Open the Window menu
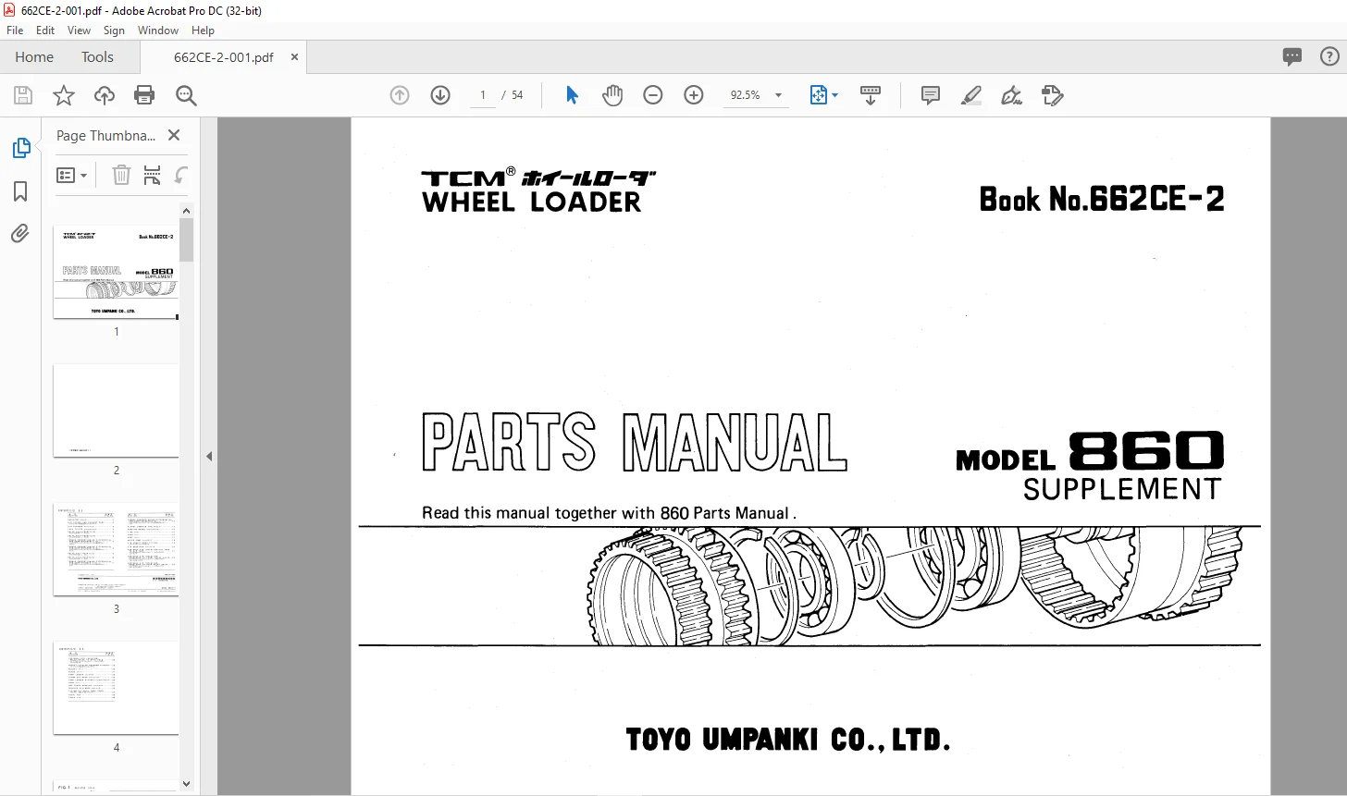Image resolution: width=1347 pixels, height=796 pixels. [x=158, y=31]
